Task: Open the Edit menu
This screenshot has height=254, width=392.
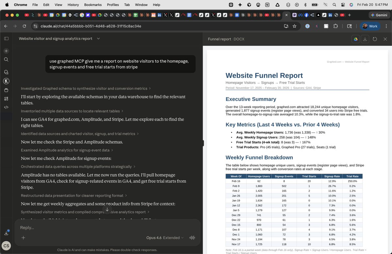Action: click(x=46, y=5)
